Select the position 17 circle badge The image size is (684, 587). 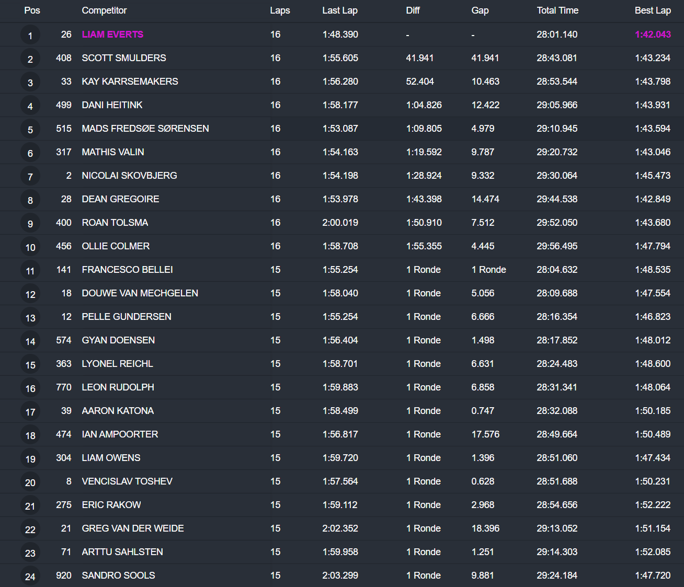point(30,412)
